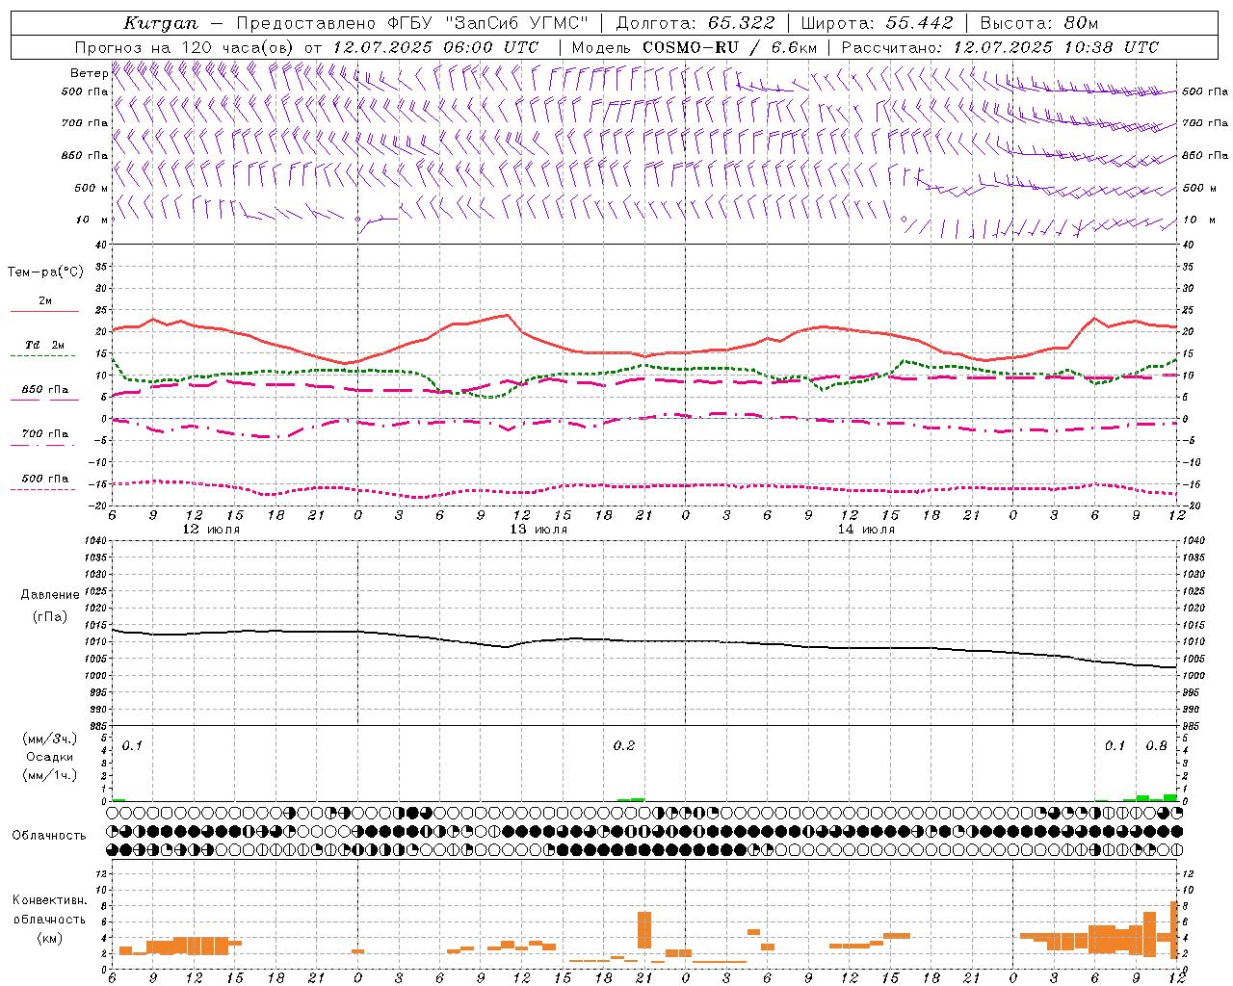The height and width of the screenshot is (986, 1233).
Task: Click the "12 июля" date label
Action: tap(211, 530)
